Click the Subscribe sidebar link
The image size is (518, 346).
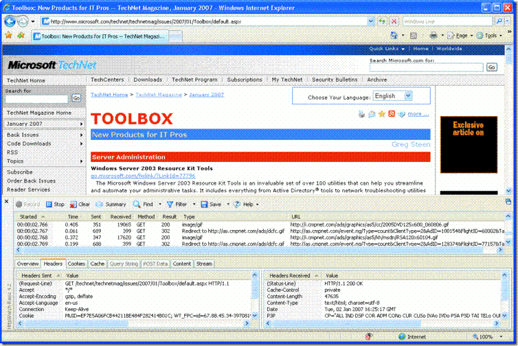20,172
